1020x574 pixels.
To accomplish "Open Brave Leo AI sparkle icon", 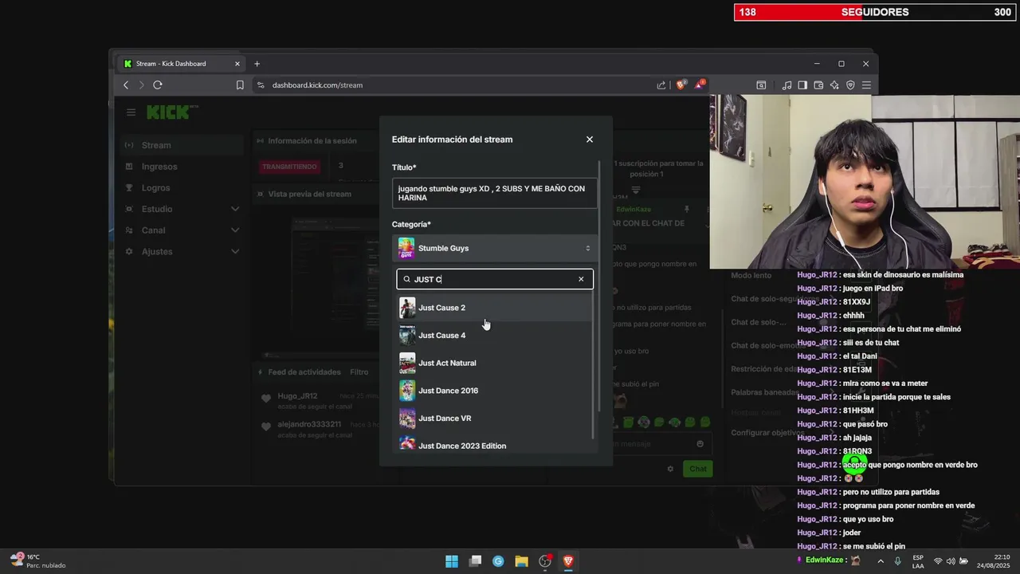I will [834, 85].
